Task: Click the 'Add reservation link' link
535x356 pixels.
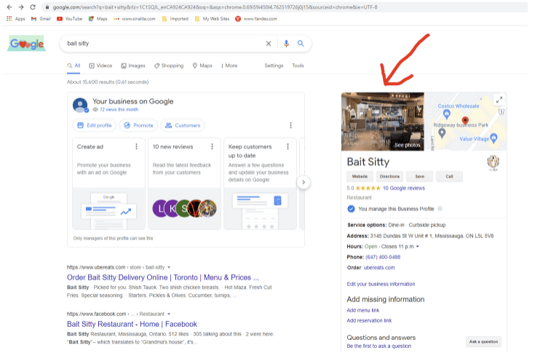Action: tap(369, 320)
